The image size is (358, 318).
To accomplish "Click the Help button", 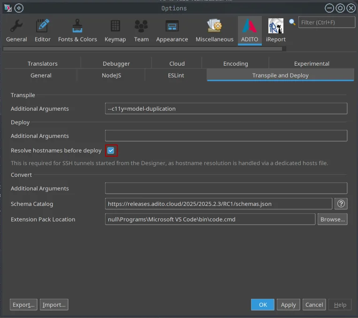I will (x=340, y=304).
